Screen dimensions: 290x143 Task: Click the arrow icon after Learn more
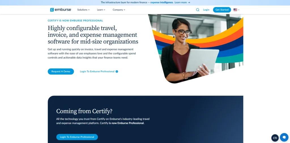189,3
